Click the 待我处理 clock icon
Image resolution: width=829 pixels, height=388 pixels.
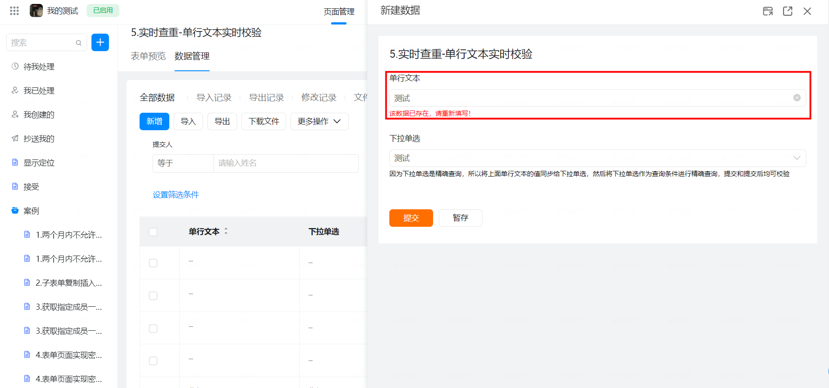[15, 66]
